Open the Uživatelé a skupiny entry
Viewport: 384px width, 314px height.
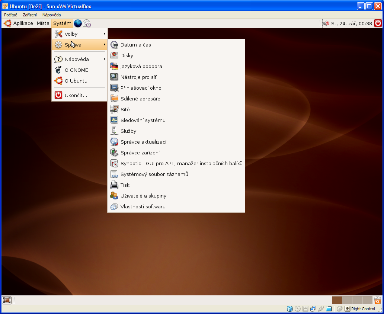176,196
